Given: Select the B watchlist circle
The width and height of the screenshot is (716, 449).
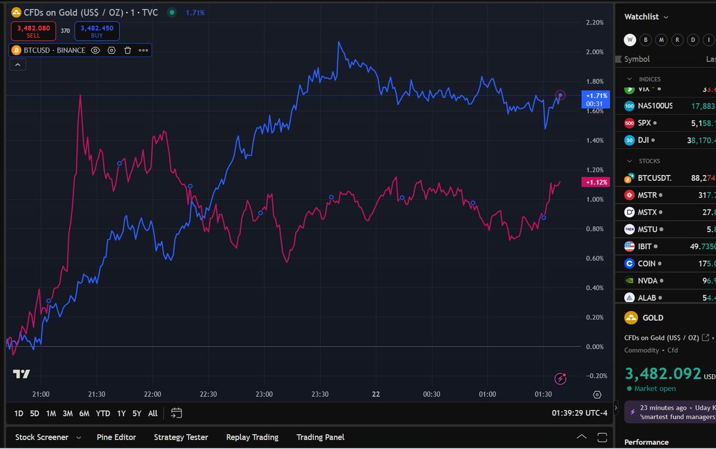Looking at the screenshot, I should point(646,40).
